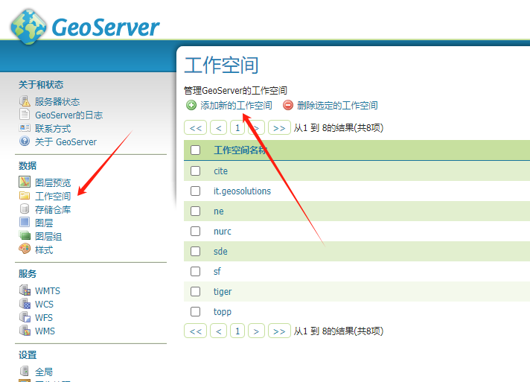Open 工作空间 in the sidebar
This screenshot has width=530, height=382.
pyautogui.click(x=53, y=196)
